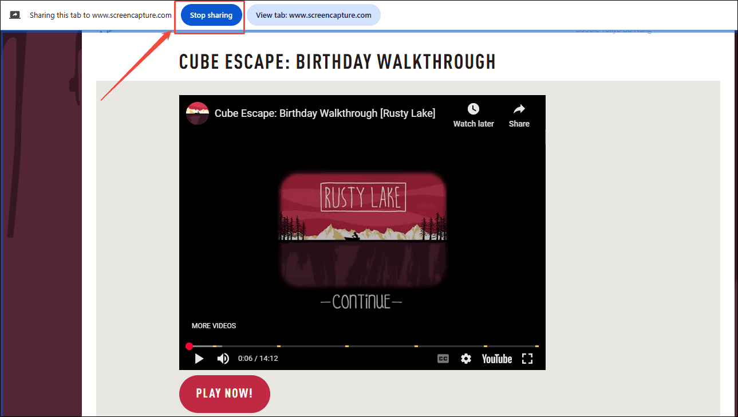Image resolution: width=738 pixels, height=417 pixels.
Task: Click the Share arrow icon
Action: click(x=519, y=109)
